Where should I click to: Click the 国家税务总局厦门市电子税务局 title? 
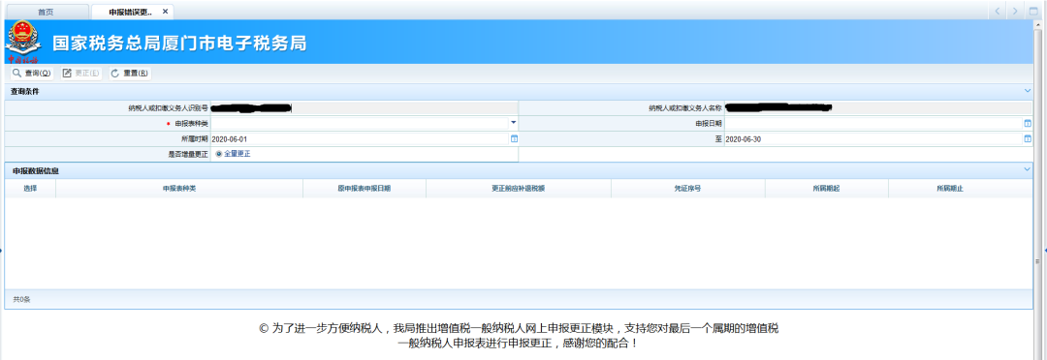(x=179, y=44)
